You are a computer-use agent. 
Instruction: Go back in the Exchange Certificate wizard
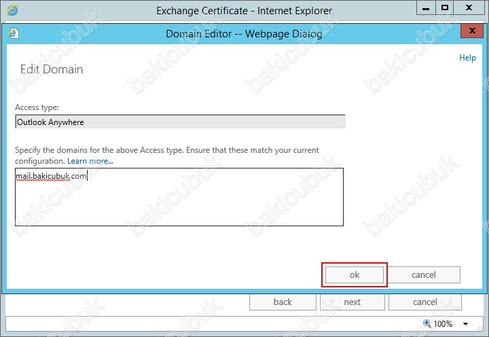pos(283,302)
